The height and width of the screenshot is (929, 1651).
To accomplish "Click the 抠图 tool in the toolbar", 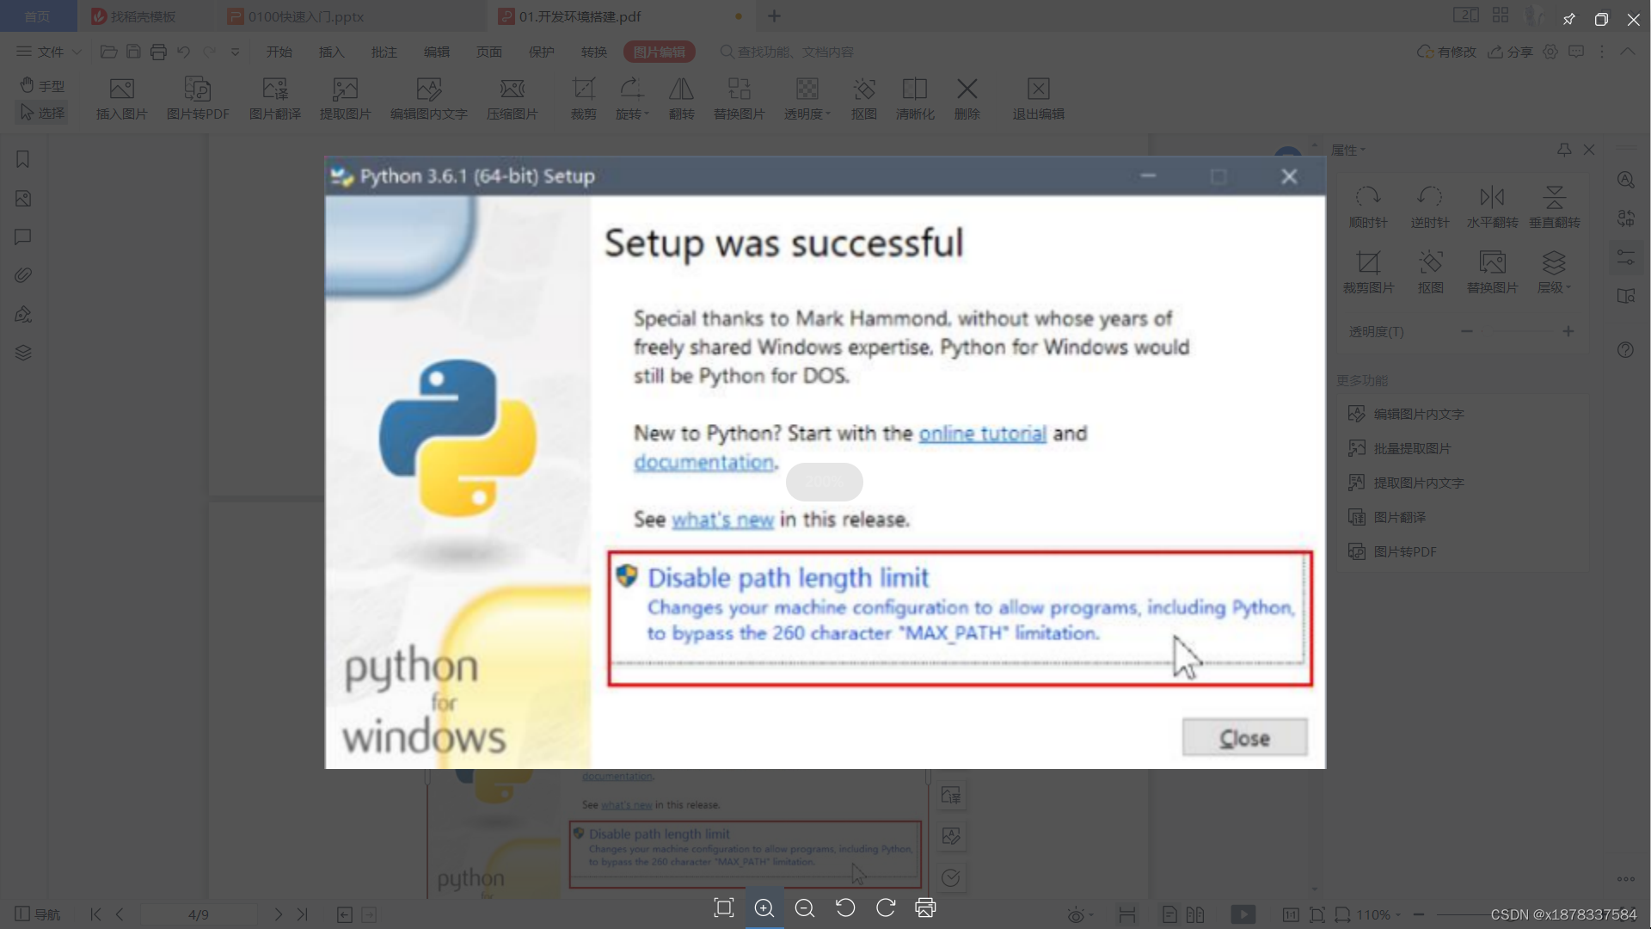I will pyautogui.click(x=863, y=96).
